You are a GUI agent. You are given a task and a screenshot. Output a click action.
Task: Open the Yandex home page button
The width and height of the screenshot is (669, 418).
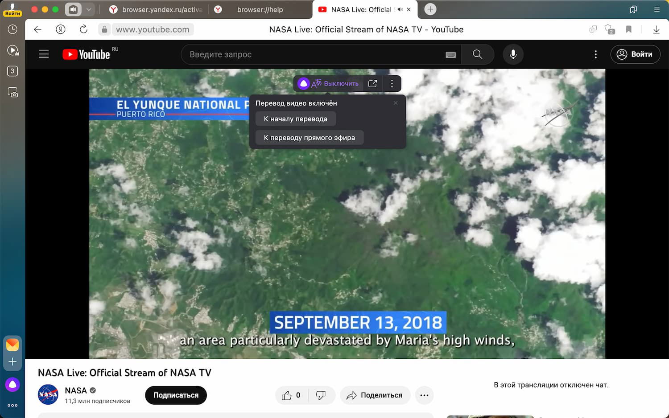click(61, 29)
